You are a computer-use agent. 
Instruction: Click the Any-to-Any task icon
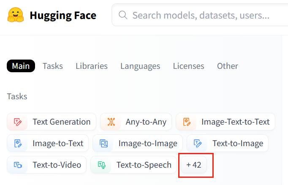pyautogui.click(x=111, y=122)
